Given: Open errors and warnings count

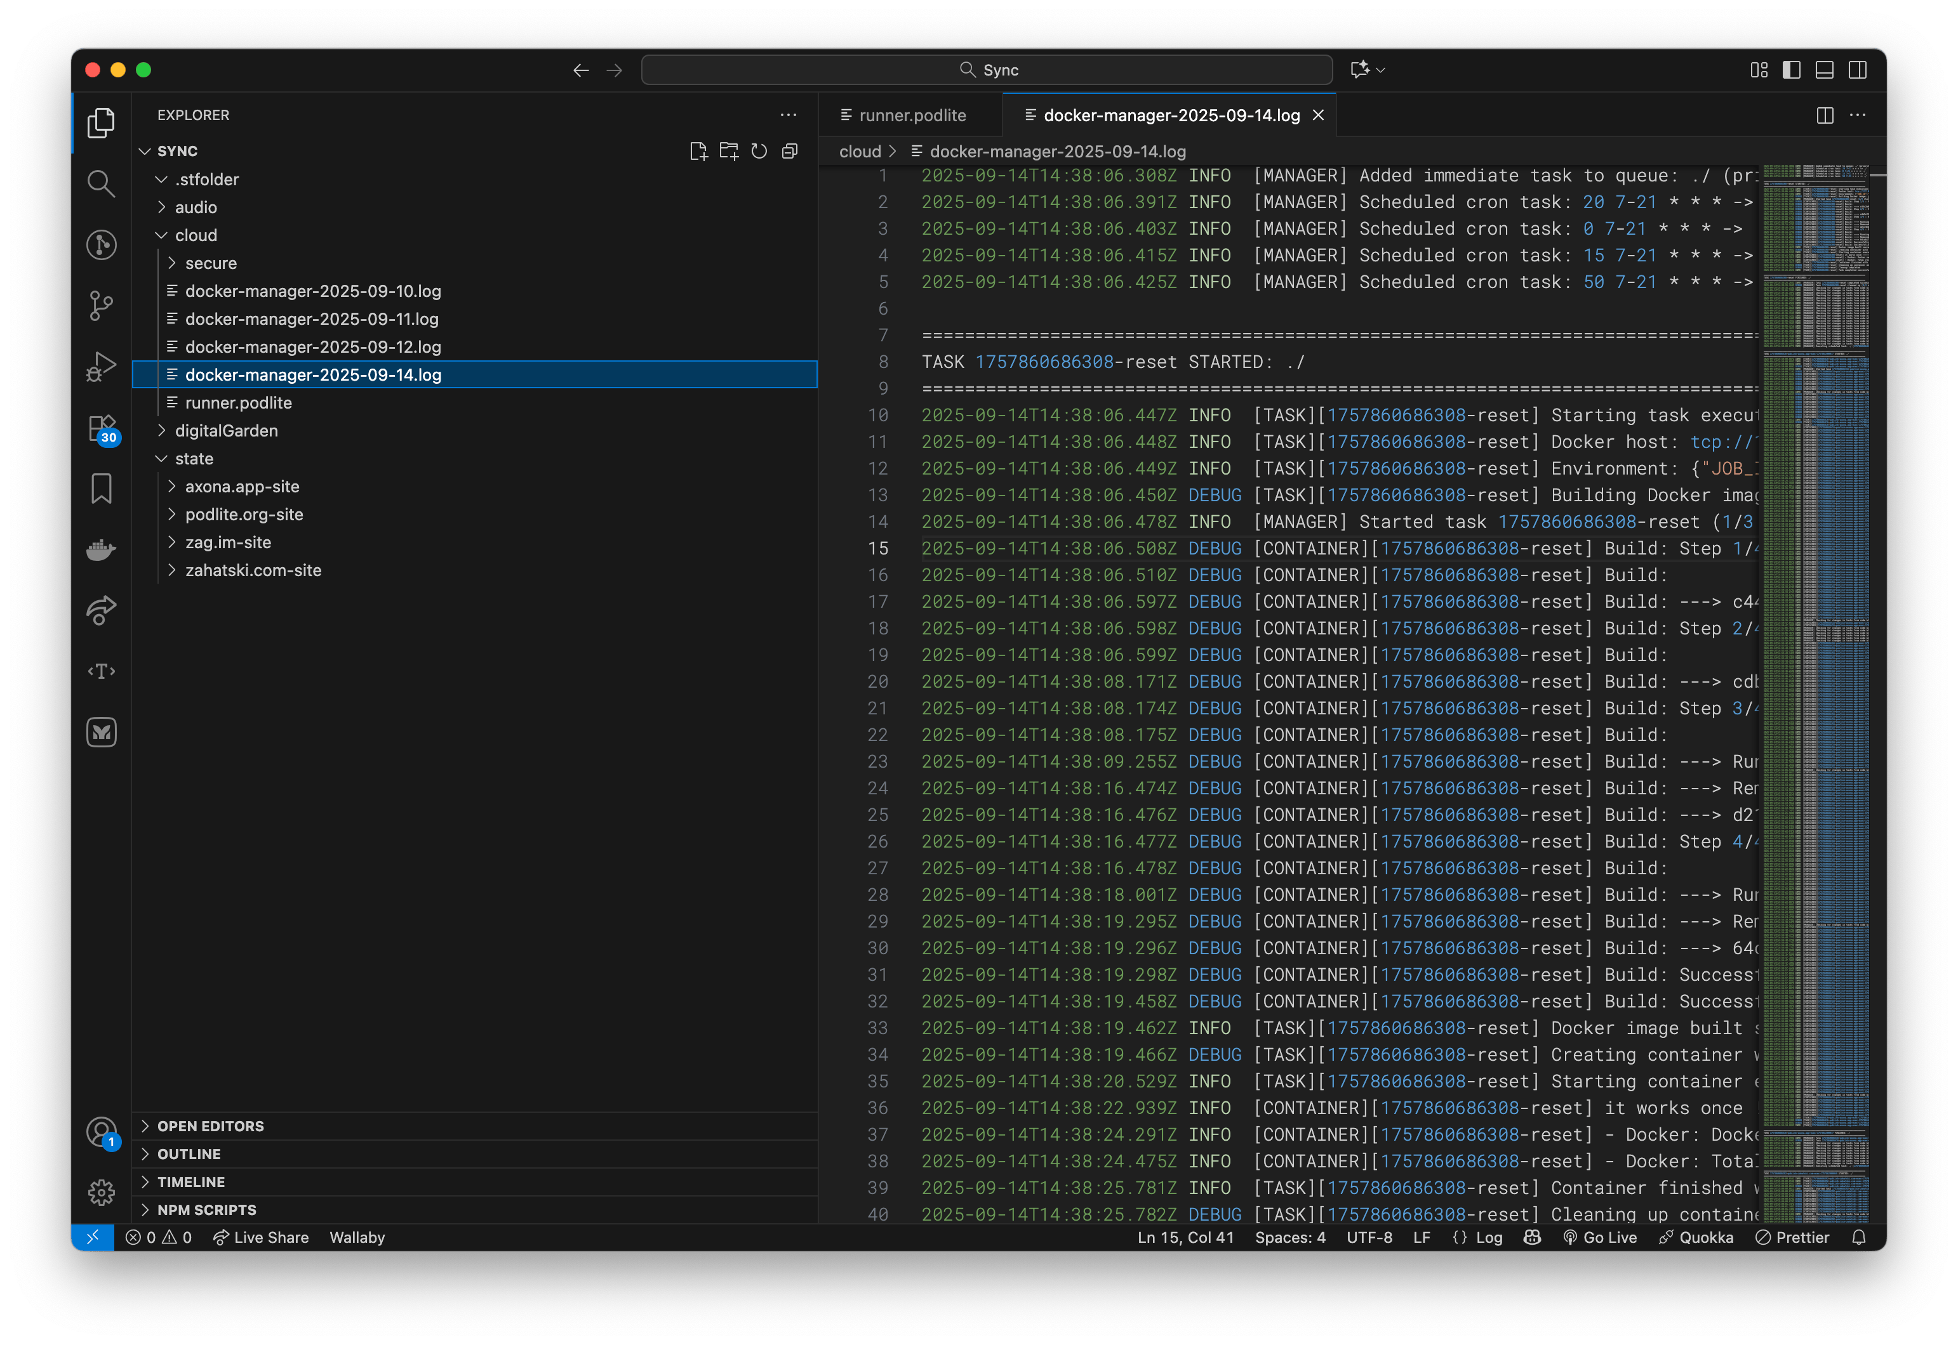Looking at the screenshot, I should tap(159, 1237).
